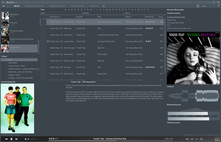Switch to the MUSIC tab
Screen dimensions: 221x142
click(x=17, y=6)
